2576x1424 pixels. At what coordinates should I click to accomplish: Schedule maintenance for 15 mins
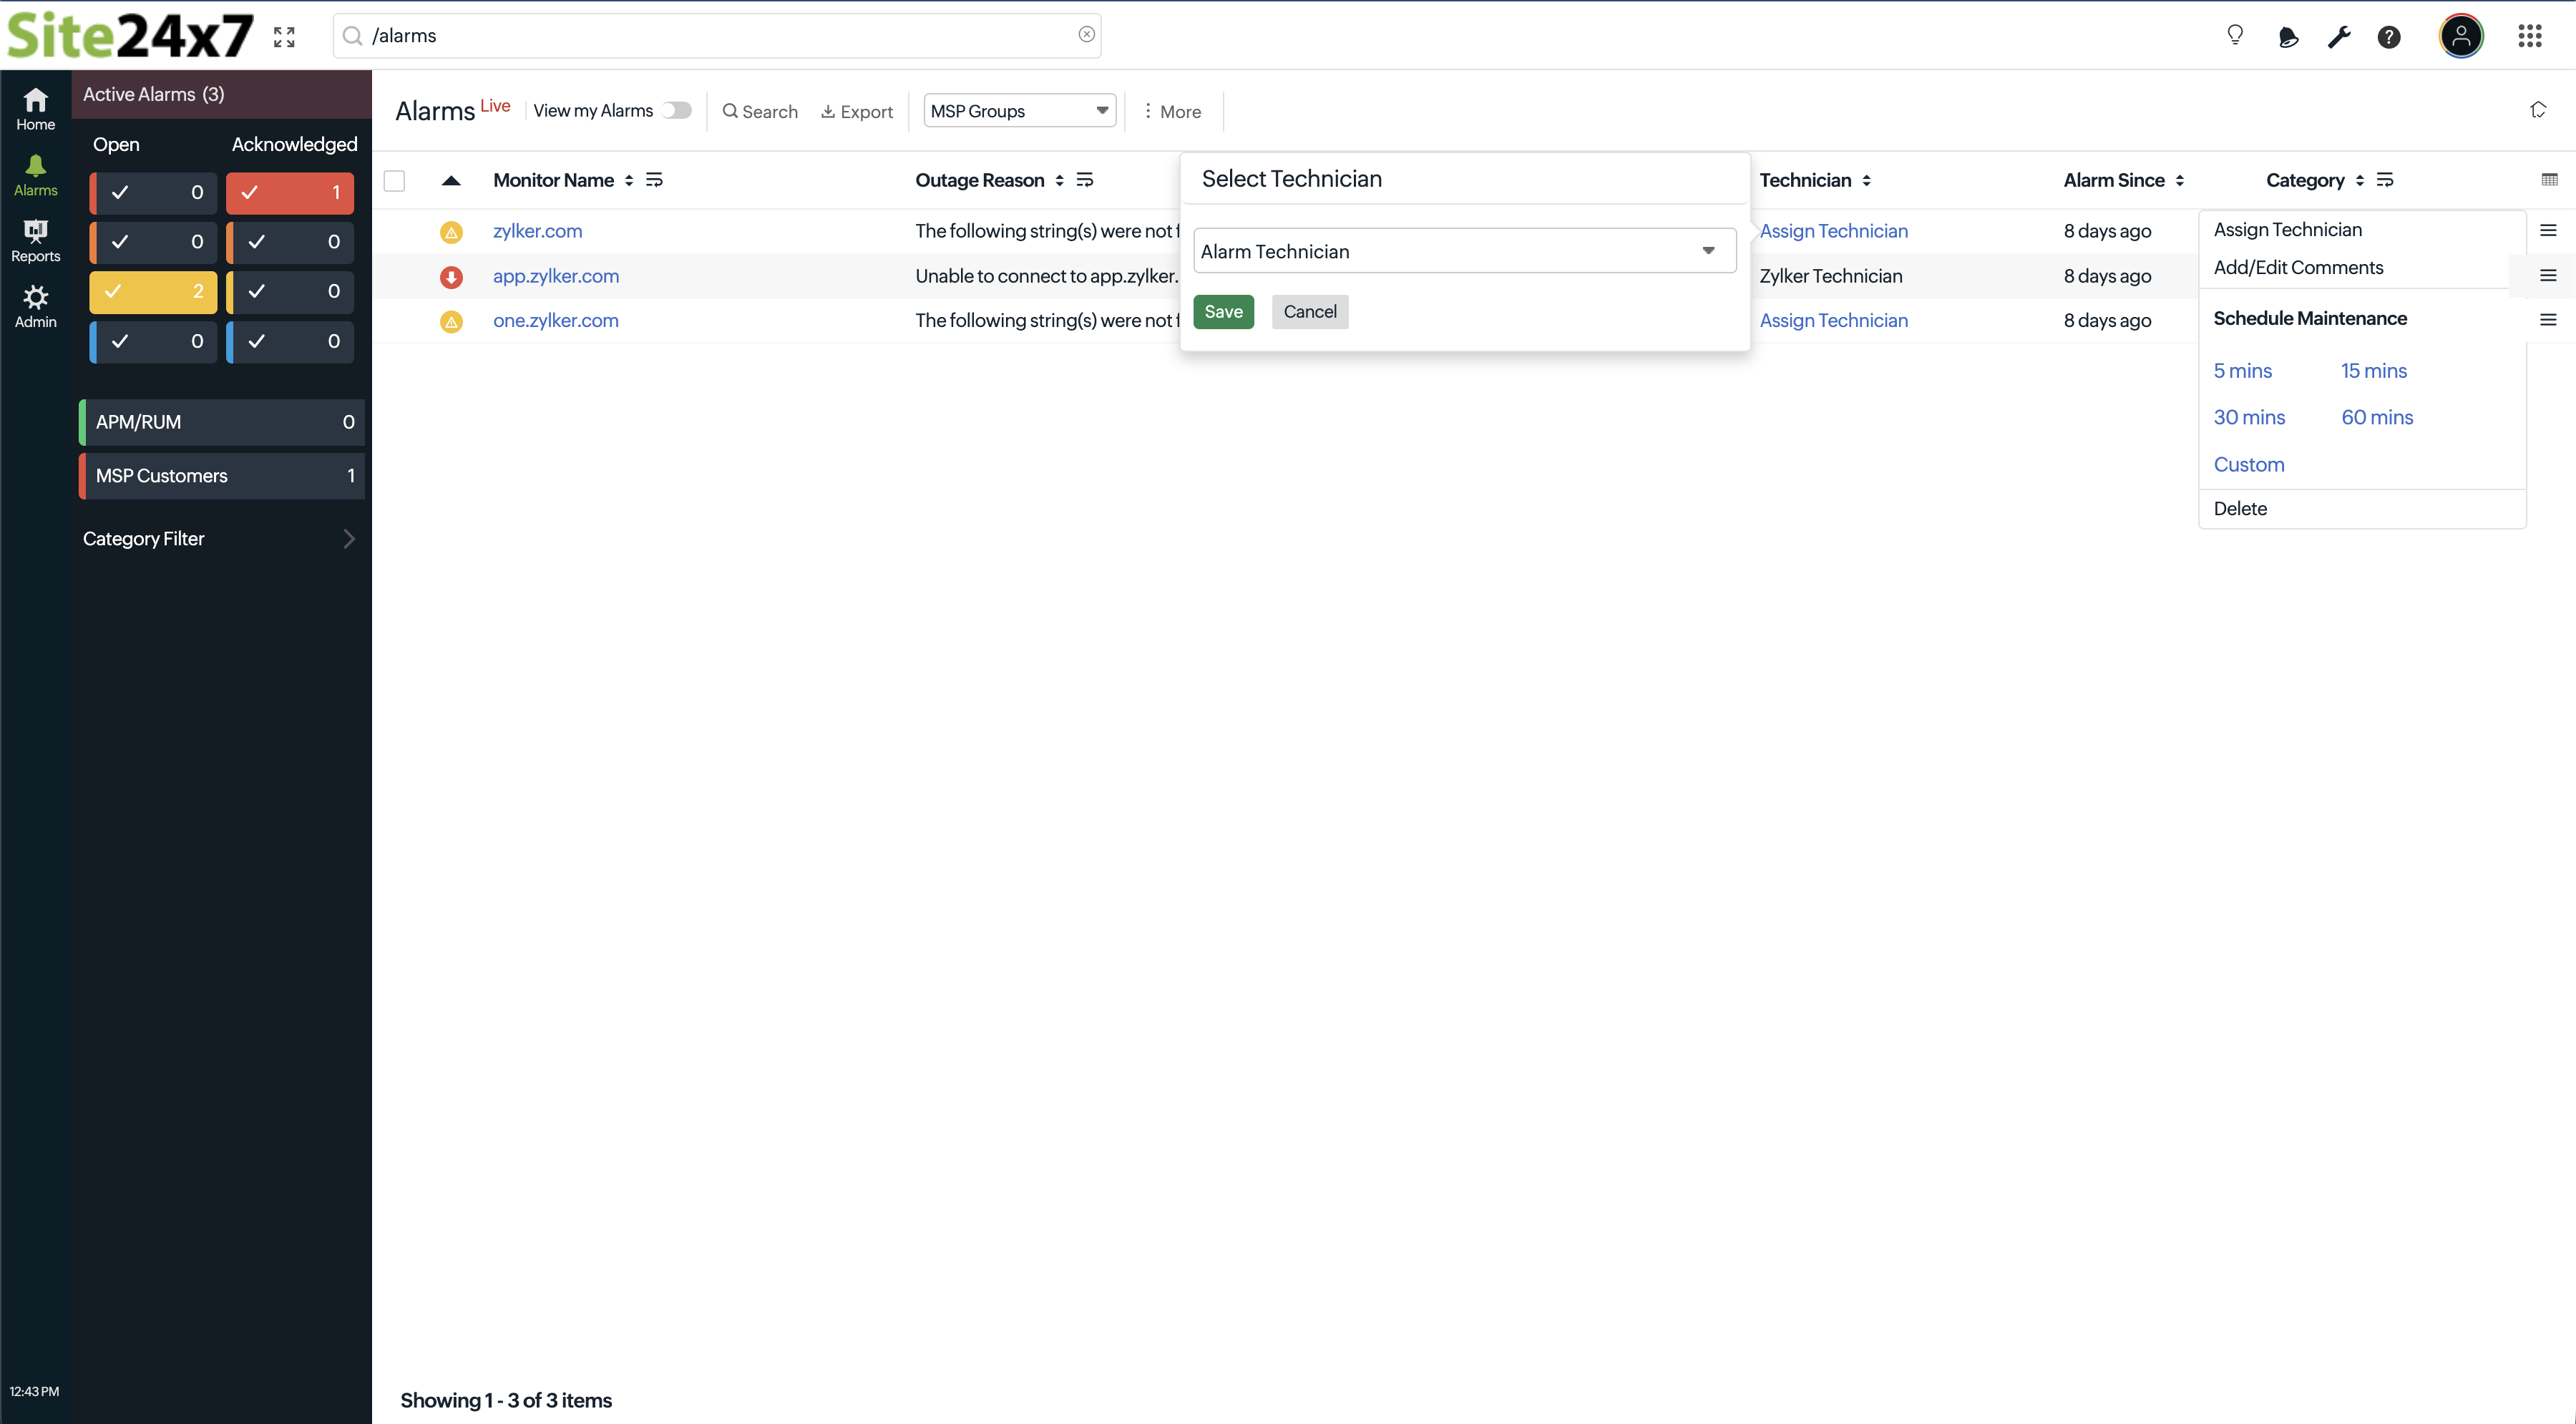(2373, 371)
